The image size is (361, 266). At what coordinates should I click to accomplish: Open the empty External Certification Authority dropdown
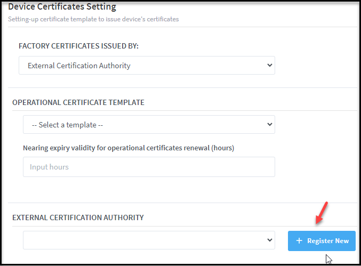click(x=148, y=240)
